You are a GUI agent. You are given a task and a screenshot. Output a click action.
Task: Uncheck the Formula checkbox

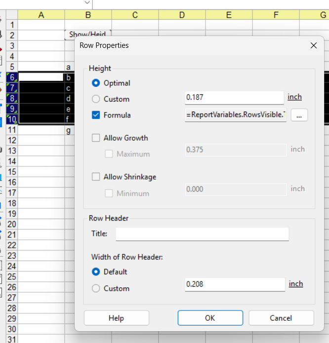click(96, 115)
